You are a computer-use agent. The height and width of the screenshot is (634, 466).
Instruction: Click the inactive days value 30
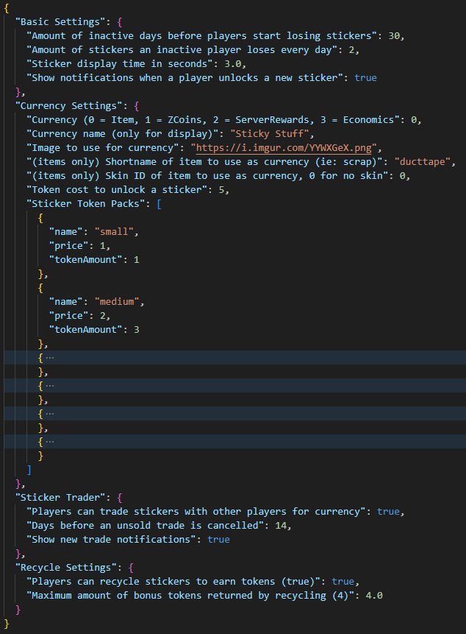394,35
